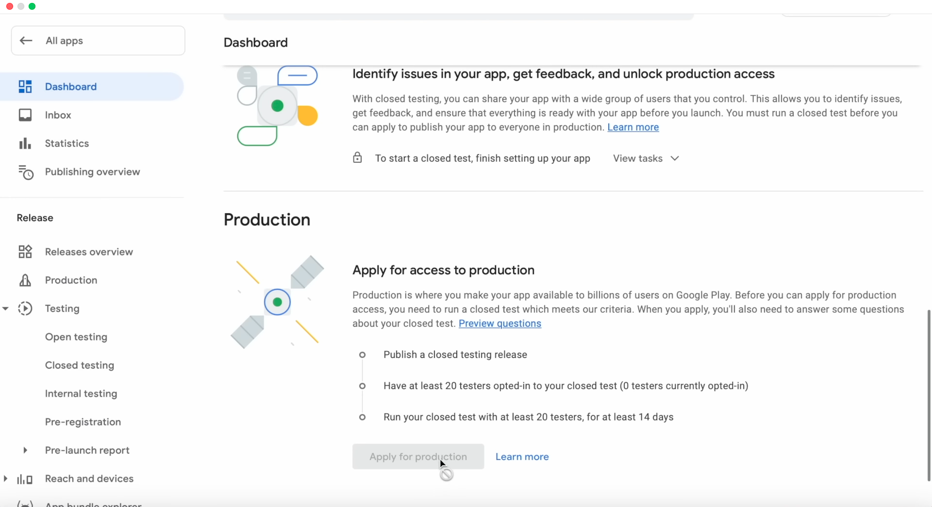Expand the Reach and devices section
932x507 pixels.
(x=6, y=479)
